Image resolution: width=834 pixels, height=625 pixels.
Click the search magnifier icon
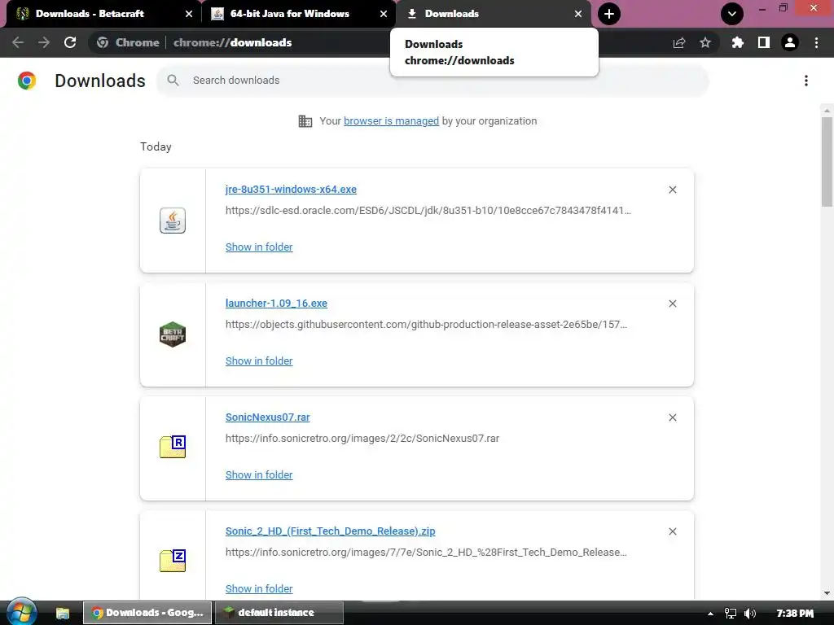173,81
